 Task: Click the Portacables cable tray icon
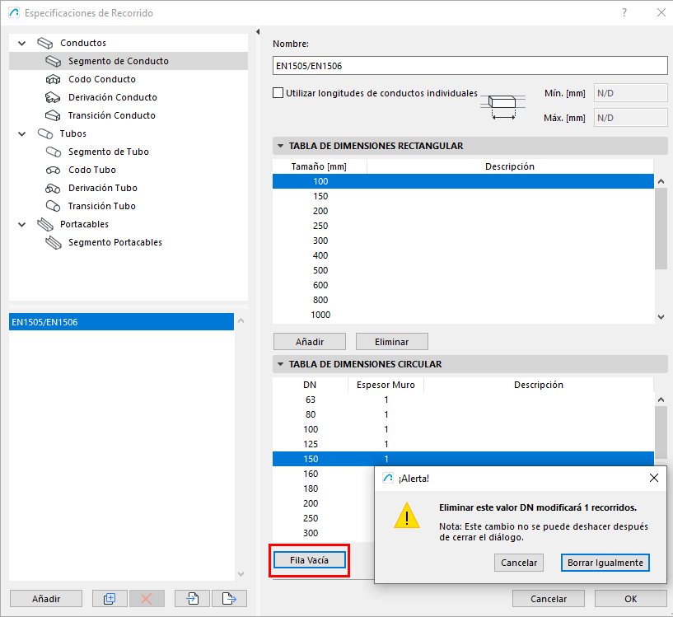45,224
